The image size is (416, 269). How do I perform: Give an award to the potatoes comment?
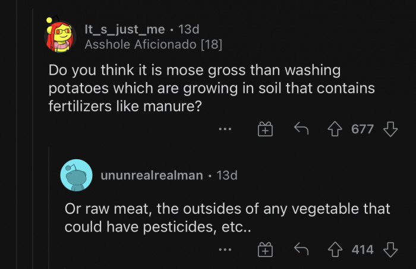click(x=264, y=129)
